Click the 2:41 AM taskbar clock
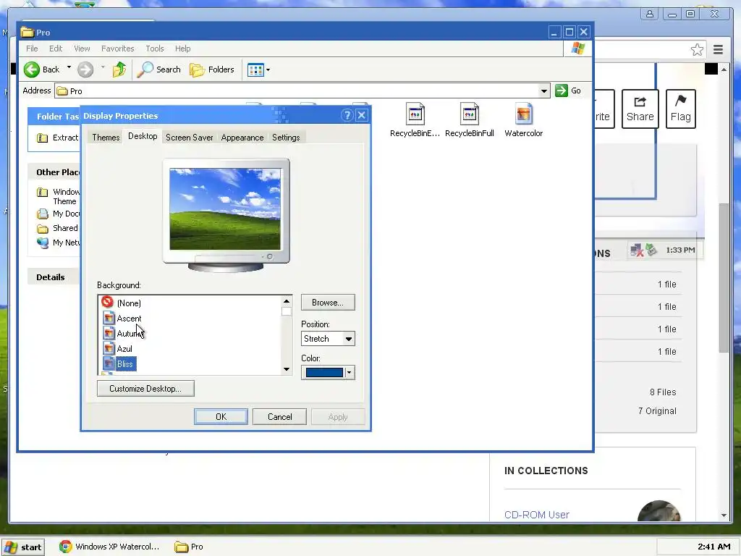741x556 pixels. coord(714,547)
